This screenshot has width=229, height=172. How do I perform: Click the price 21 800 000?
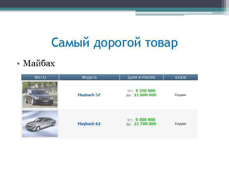145,95
